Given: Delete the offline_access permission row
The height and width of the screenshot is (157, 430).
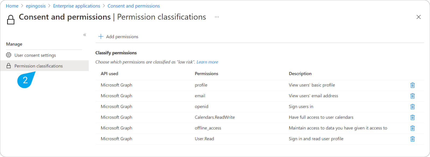Looking at the screenshot, I should tap(413, 128).
